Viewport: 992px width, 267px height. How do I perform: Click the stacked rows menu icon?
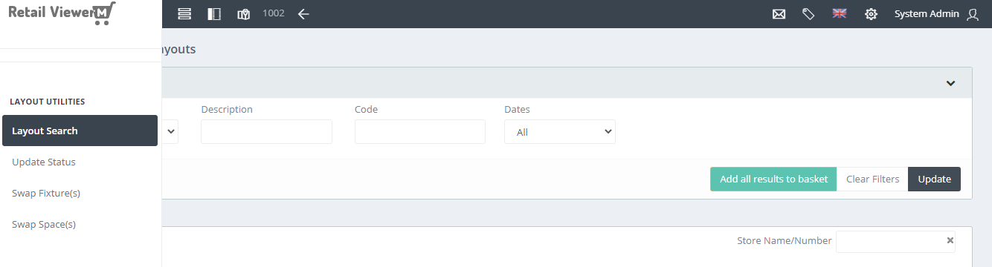184,14
